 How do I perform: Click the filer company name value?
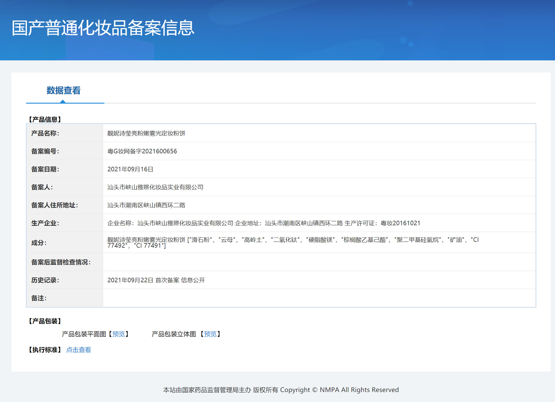tap(155, 187)
